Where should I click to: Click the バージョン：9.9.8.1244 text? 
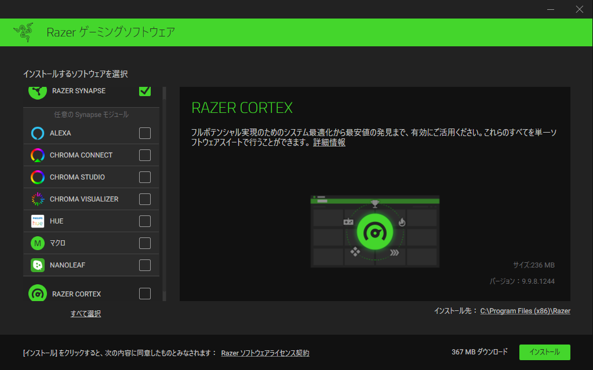pos(522,281)
